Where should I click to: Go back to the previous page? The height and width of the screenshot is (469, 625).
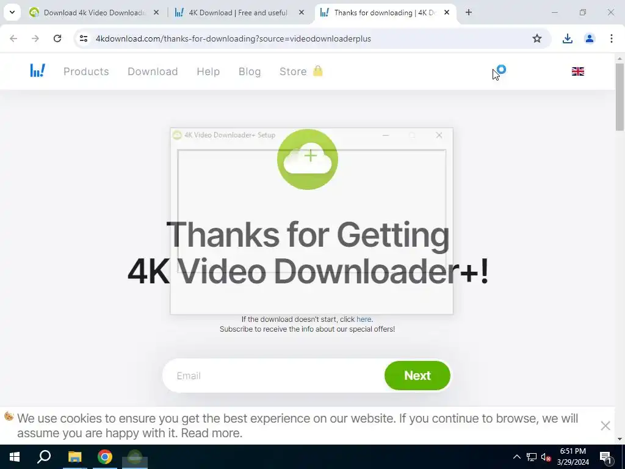pyautogui.click(x=13, y=38)
